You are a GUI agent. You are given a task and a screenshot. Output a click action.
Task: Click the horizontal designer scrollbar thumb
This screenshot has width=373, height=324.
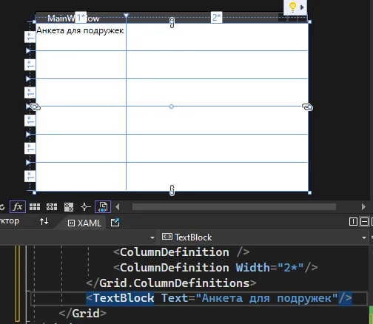pos(234,207)
